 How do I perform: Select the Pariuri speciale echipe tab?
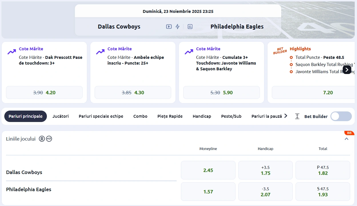(x=101, y=116)
